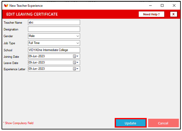
Task: Click the blue Update button
Action: tap(131, 123)
